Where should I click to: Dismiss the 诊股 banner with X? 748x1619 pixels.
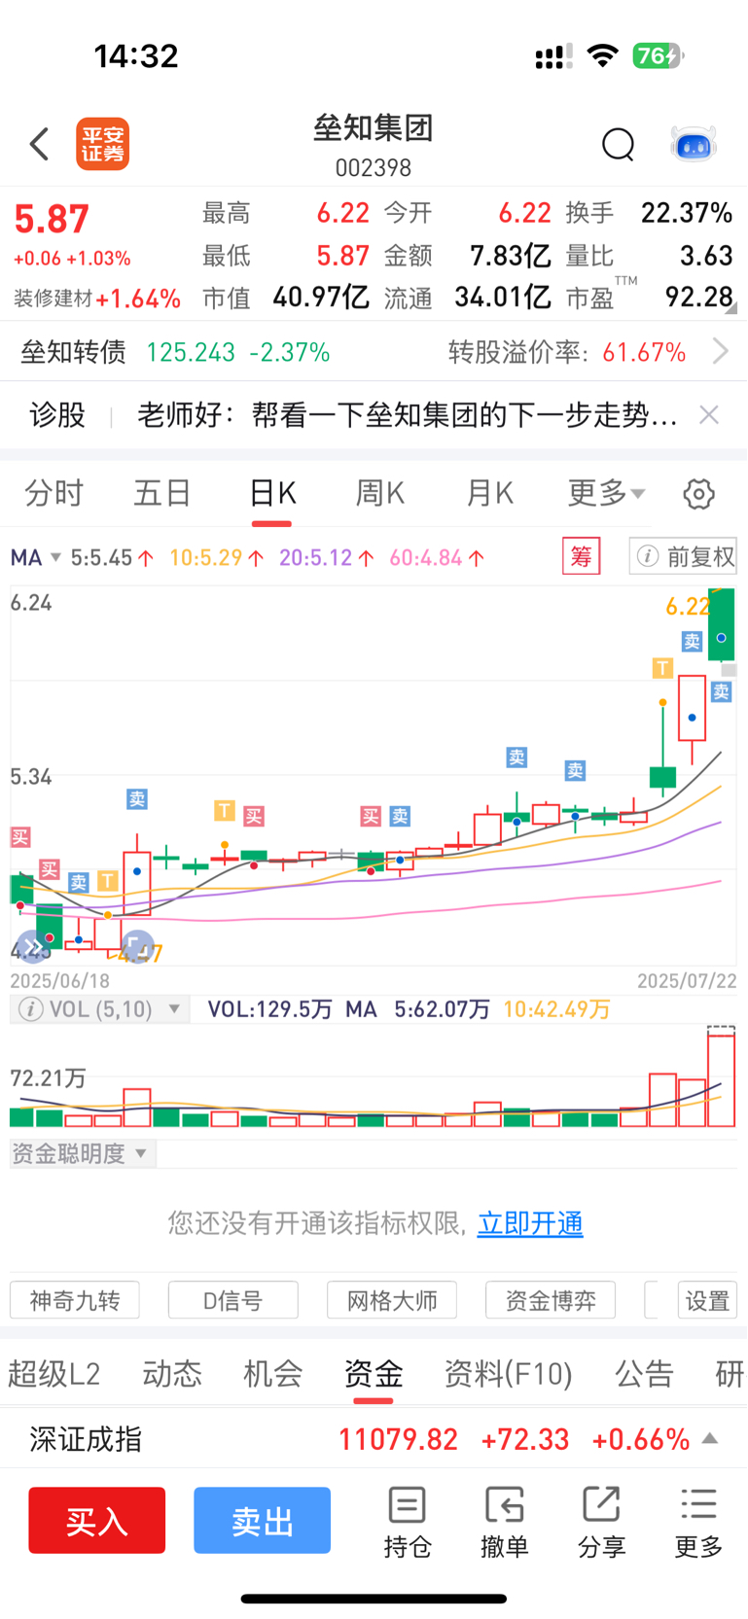pos(709,415)
